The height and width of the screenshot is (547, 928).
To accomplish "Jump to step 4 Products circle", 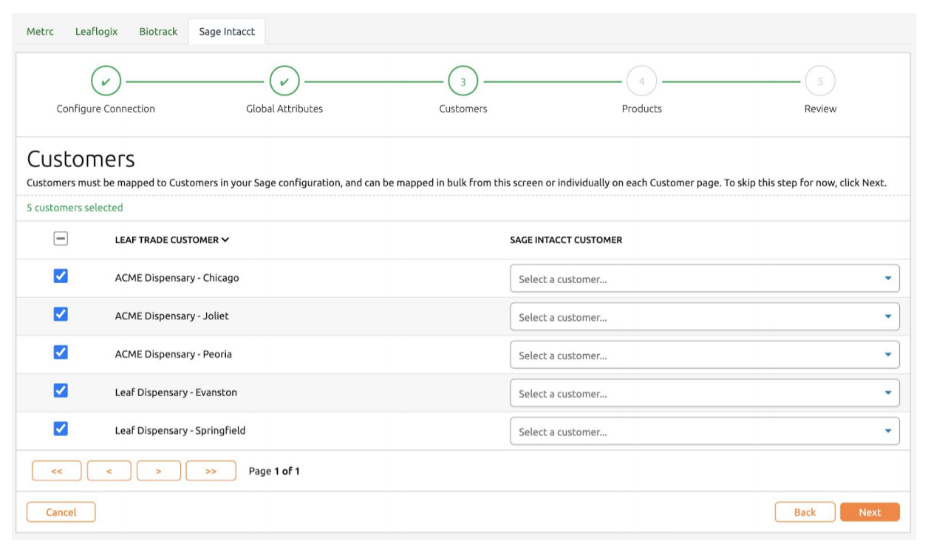I will 641,81.
